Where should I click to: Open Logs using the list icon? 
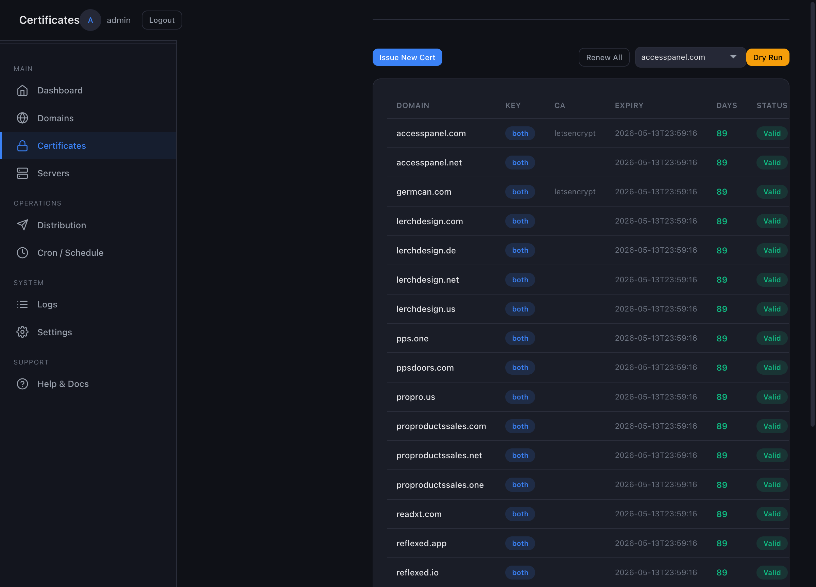(x=22, y=304)
